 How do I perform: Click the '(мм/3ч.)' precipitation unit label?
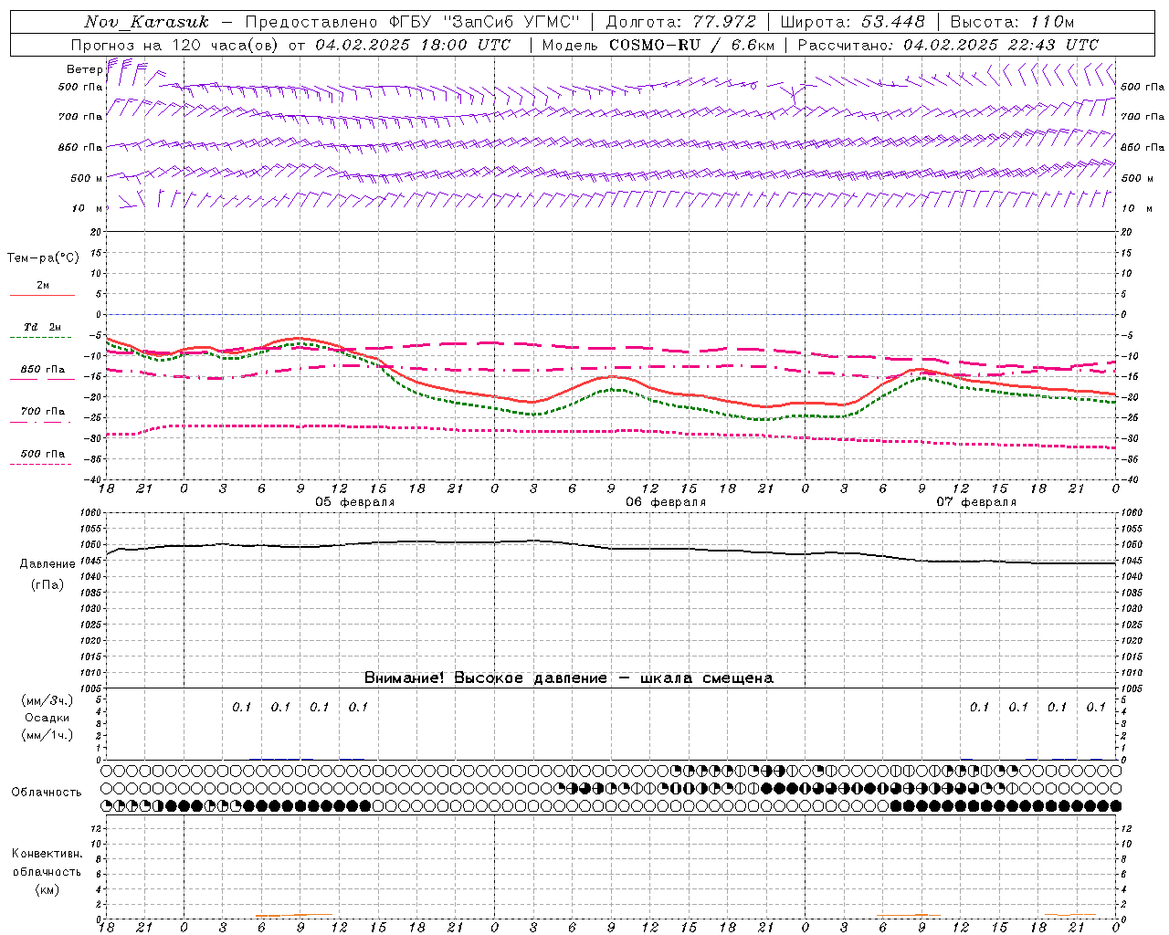coord(47,700)
